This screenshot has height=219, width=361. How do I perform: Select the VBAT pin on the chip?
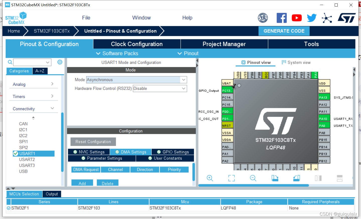[227, 83]
